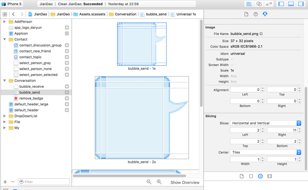Open the standard editor view

coord(249,4)
